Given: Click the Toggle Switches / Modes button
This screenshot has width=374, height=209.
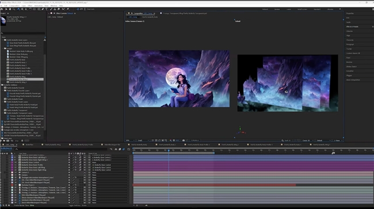Looking at the screenshot, I should coord(78,206).
